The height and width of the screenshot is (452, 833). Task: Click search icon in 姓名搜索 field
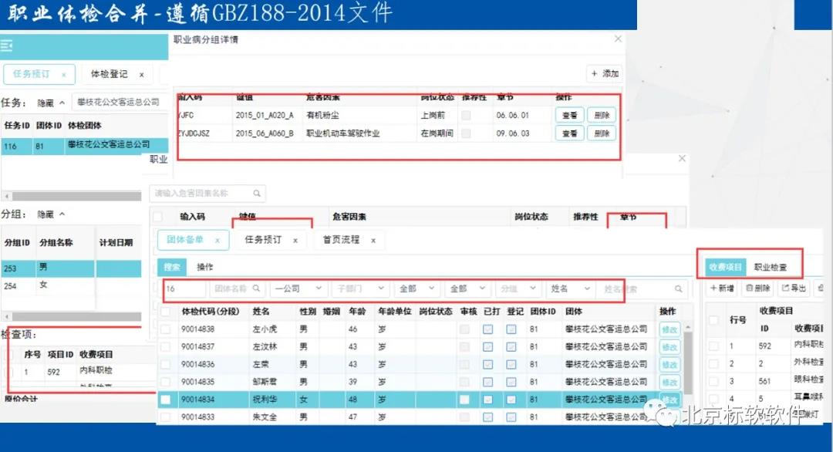[x=679, y=289]
